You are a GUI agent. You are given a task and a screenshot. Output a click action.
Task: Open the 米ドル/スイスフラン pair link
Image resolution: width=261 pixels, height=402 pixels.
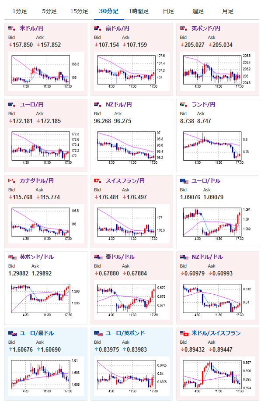[216, 333]
